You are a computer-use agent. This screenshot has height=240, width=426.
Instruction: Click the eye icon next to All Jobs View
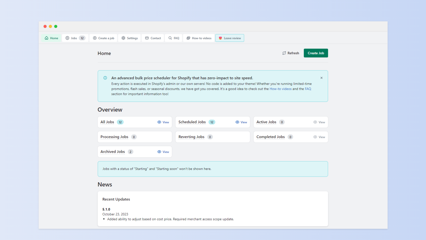[159, 122]
